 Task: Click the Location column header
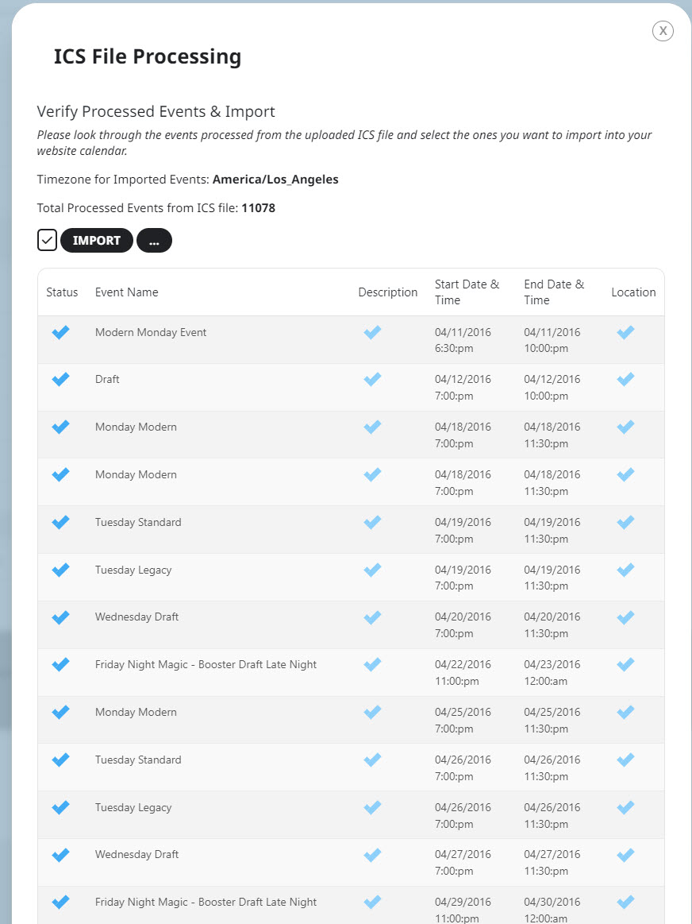(x=633, y=292)
